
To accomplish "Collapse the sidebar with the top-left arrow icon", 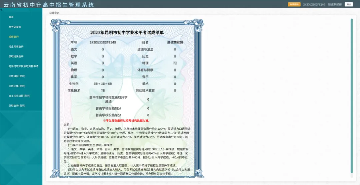I will click(1, 10).
